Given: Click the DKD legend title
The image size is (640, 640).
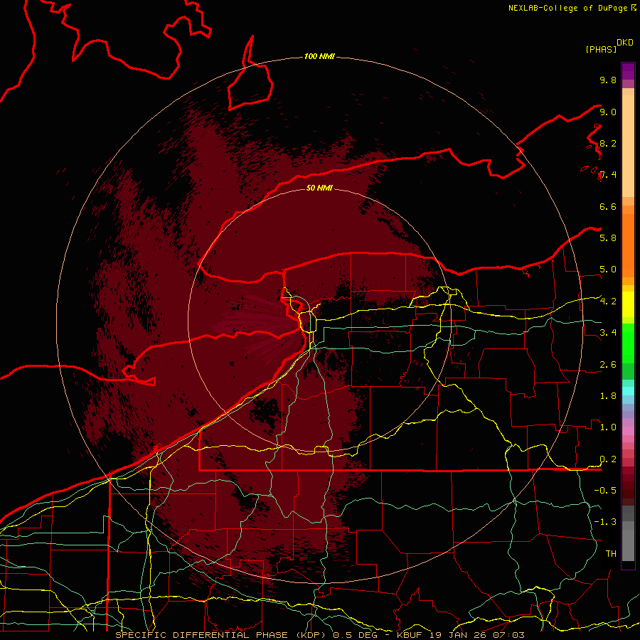Looking at the screenshot, I should pos(624,43).
